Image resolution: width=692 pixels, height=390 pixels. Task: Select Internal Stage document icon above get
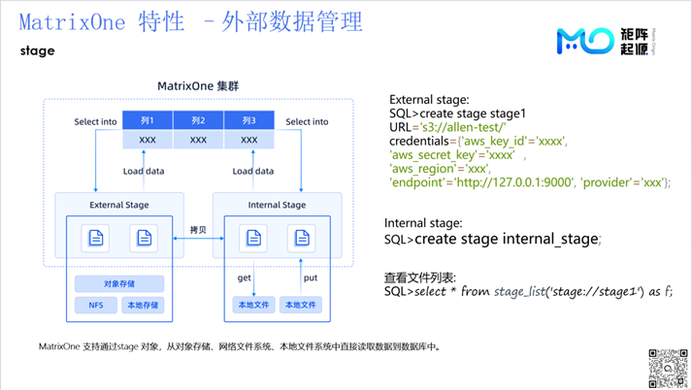pos(253,238)
